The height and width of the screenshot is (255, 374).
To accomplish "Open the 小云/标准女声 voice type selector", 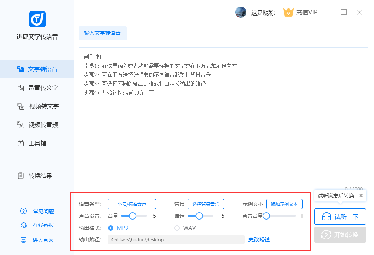I will tap(131, 204).
